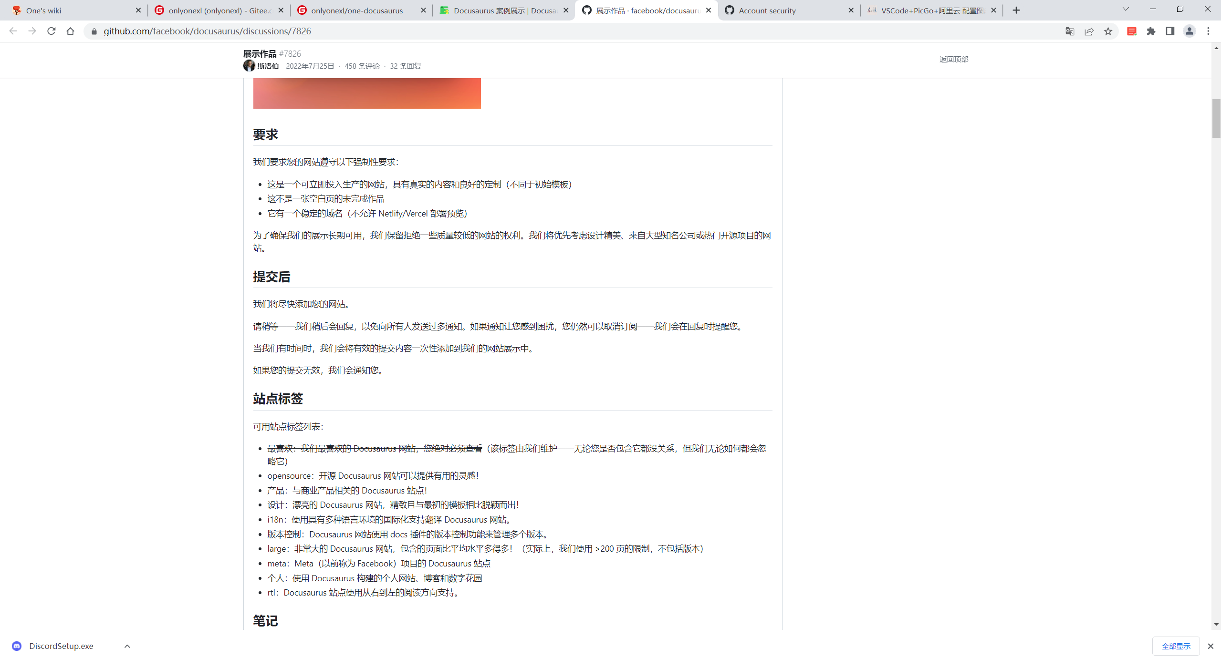Click the #7826 discussion number
This screenshot has height=658, width=1221.
coord(290,53)
